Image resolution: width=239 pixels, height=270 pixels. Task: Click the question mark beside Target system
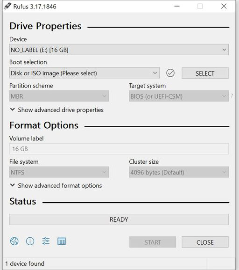point(232,96)
